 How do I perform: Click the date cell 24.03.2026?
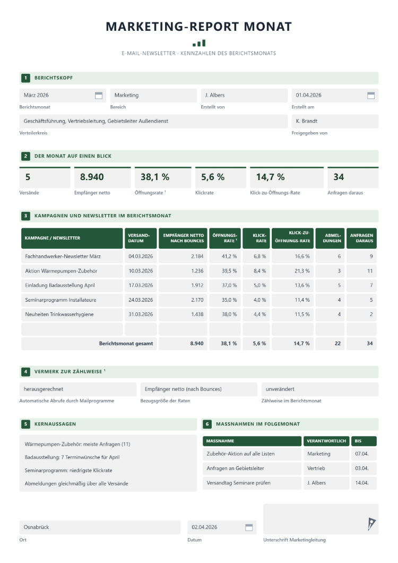141,300
